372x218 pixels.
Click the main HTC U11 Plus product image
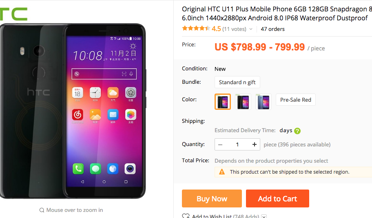[73, 111]
